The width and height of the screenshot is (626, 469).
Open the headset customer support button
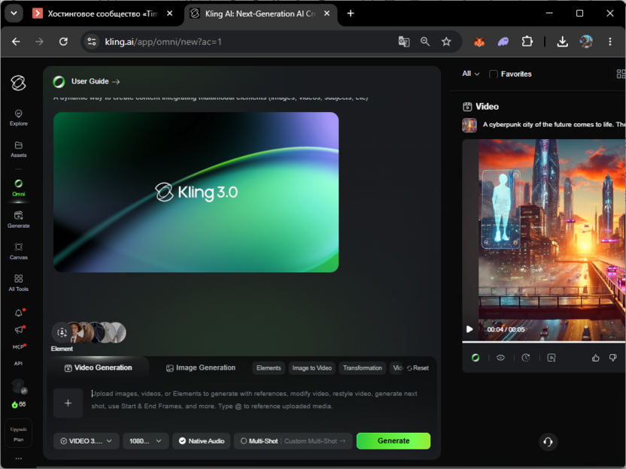tap(548, 442)
